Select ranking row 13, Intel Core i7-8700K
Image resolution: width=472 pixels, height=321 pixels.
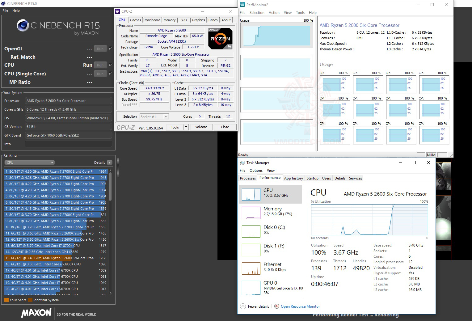coord(56,246)
